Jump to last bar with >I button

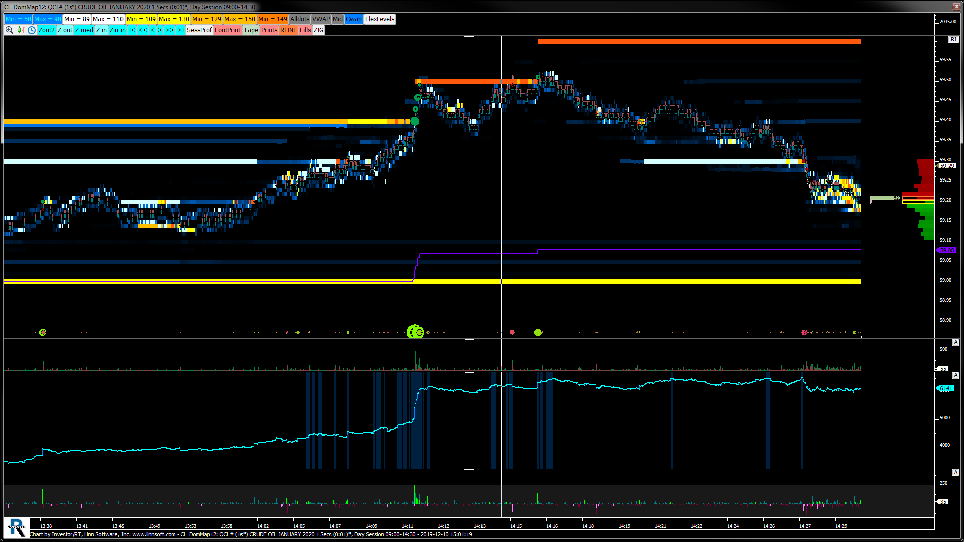(181, 30)
